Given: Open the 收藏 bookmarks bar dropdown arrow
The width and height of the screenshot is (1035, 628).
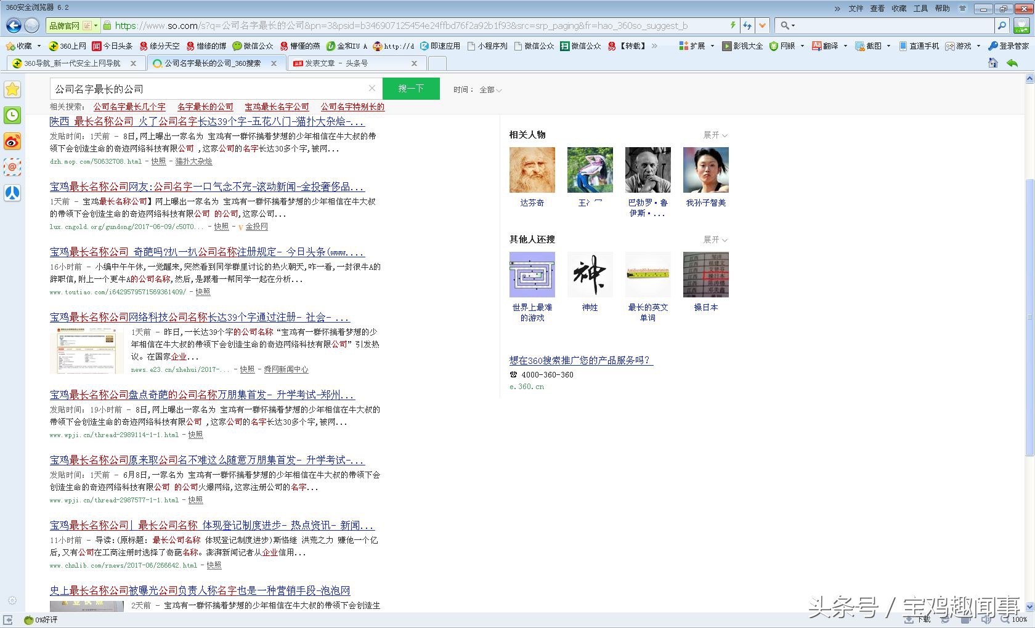Looking at the screenshot, I should coord(39,46).
